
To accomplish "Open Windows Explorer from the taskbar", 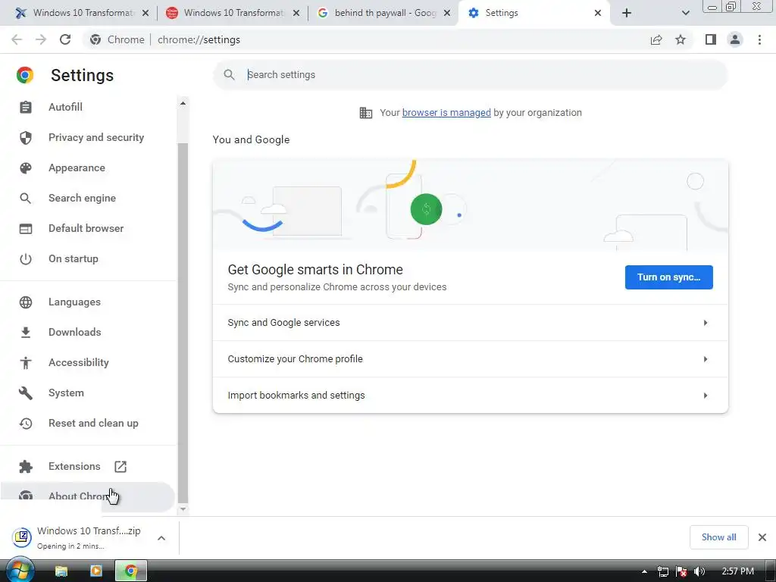I will (x=61, y=571).
